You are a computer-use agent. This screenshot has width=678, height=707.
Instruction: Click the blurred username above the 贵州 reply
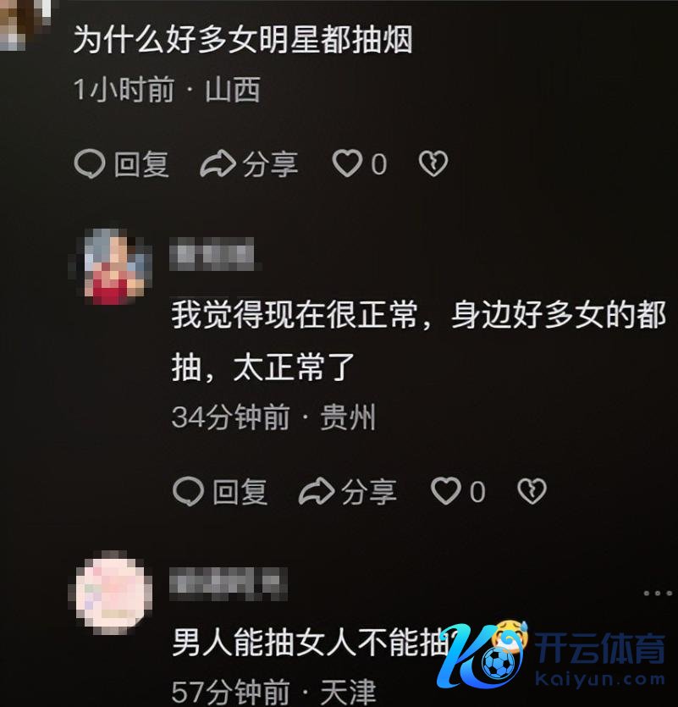212,254
